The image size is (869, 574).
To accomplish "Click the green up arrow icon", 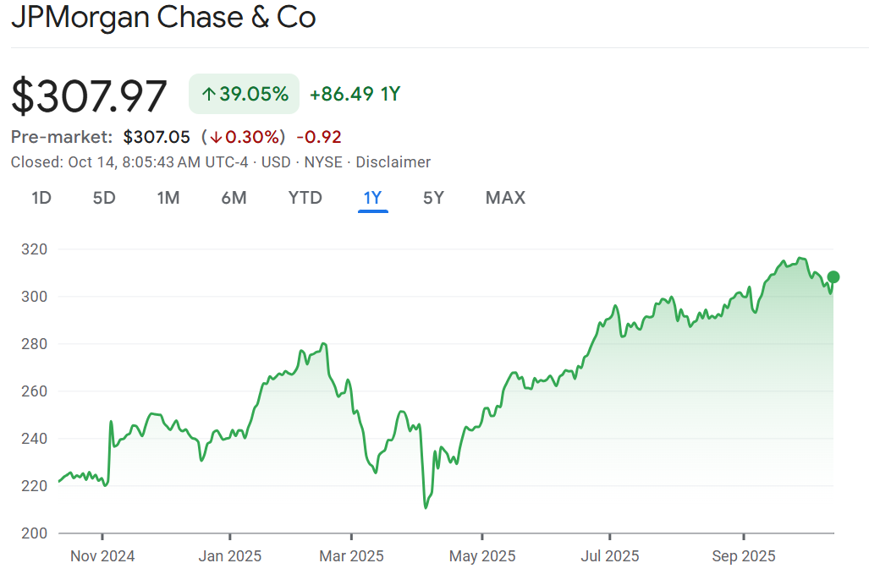I will tap(208, 94).
